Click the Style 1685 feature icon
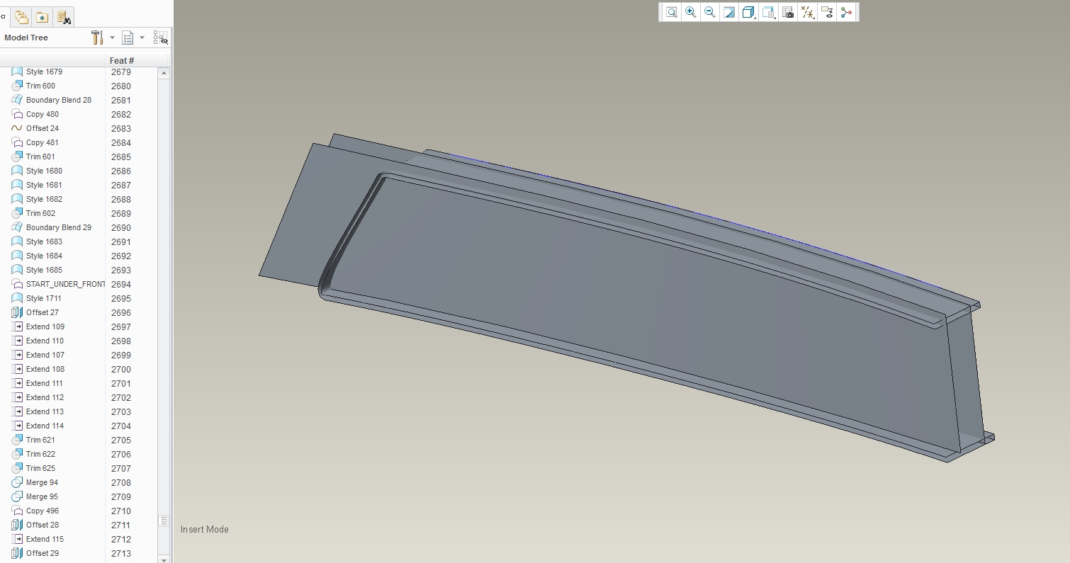The height and width of the screenshot is (563, 1070). [17, 270]
